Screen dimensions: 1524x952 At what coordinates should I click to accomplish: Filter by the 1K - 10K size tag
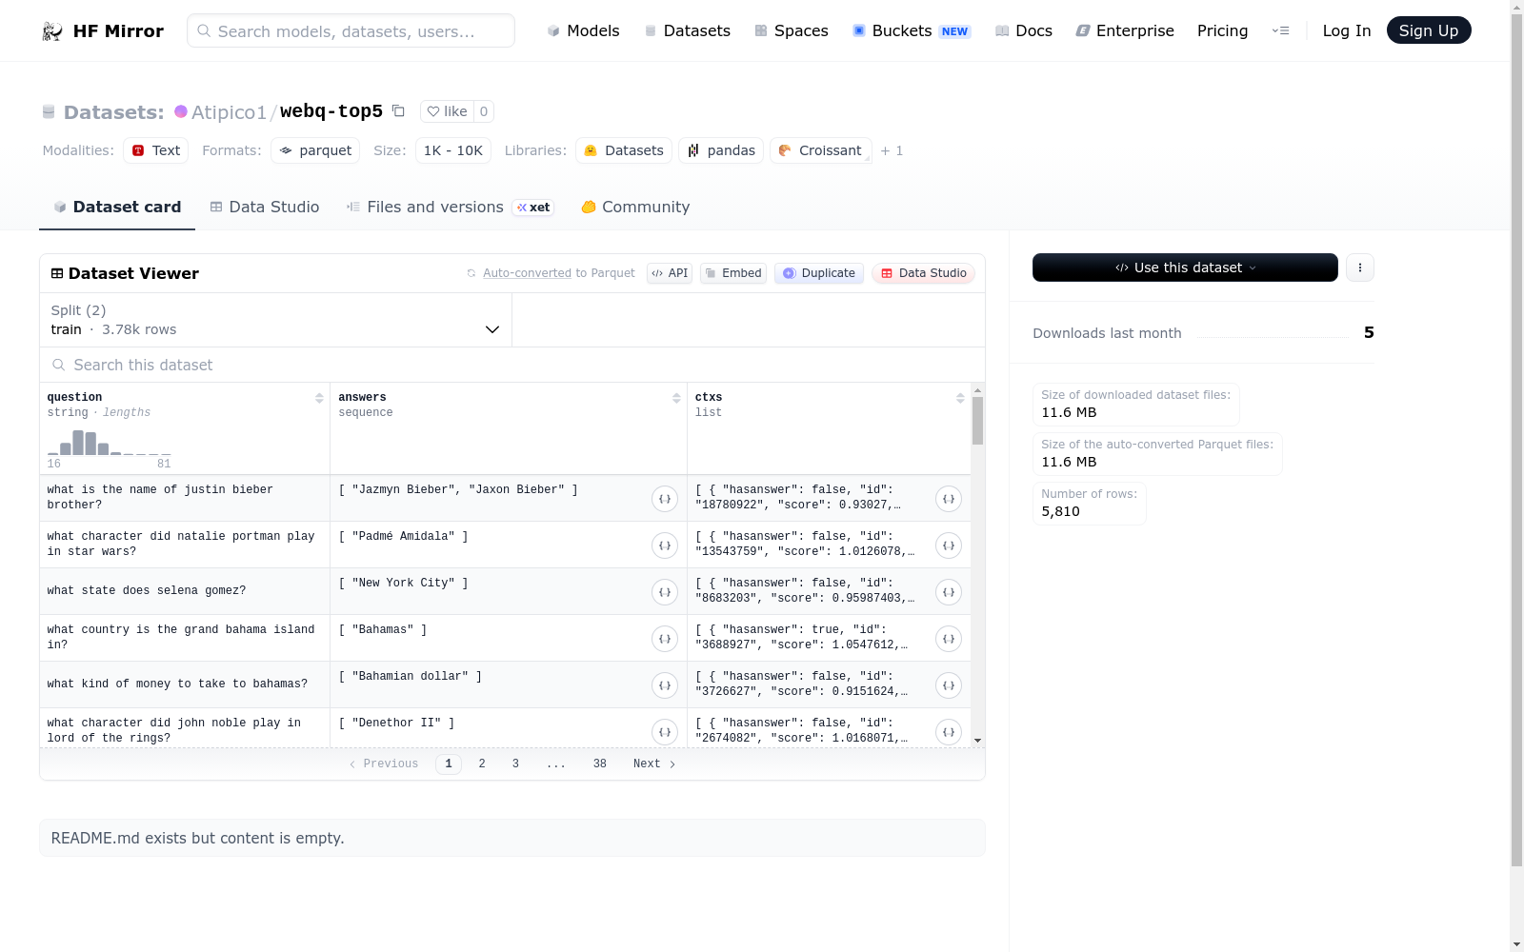point(453,150)
